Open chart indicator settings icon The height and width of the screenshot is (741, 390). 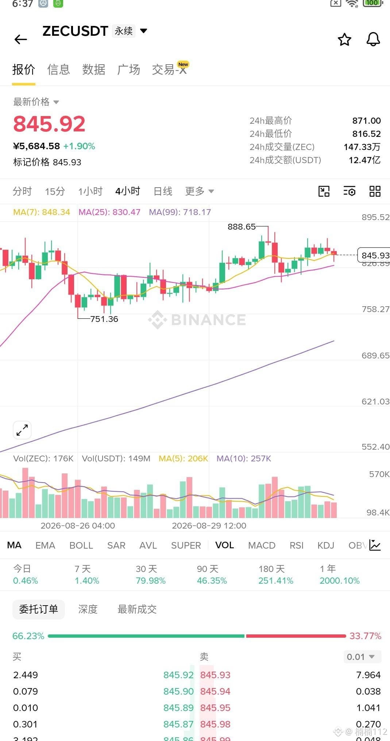(349, 191)
